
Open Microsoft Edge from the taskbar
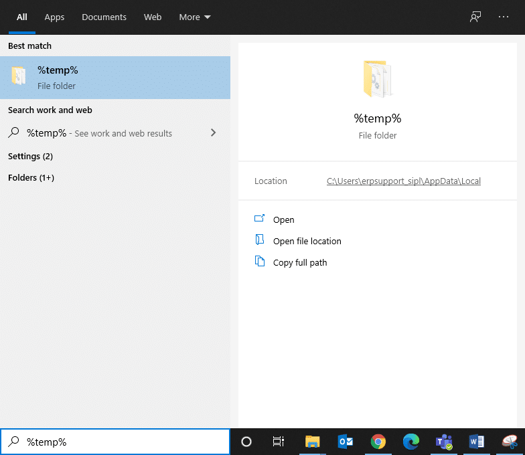coord(410,442)
